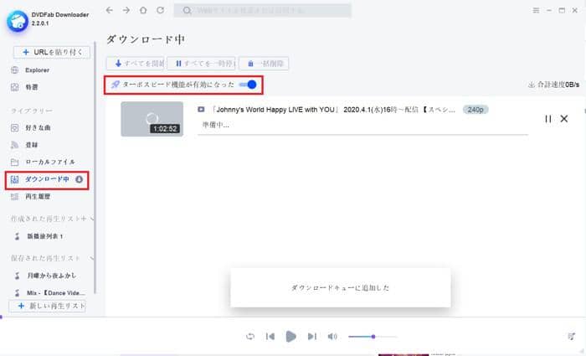Image resolution: width=586 pixels, height=356 pixels.
Task: Open the home page icon
Action: 143,10
